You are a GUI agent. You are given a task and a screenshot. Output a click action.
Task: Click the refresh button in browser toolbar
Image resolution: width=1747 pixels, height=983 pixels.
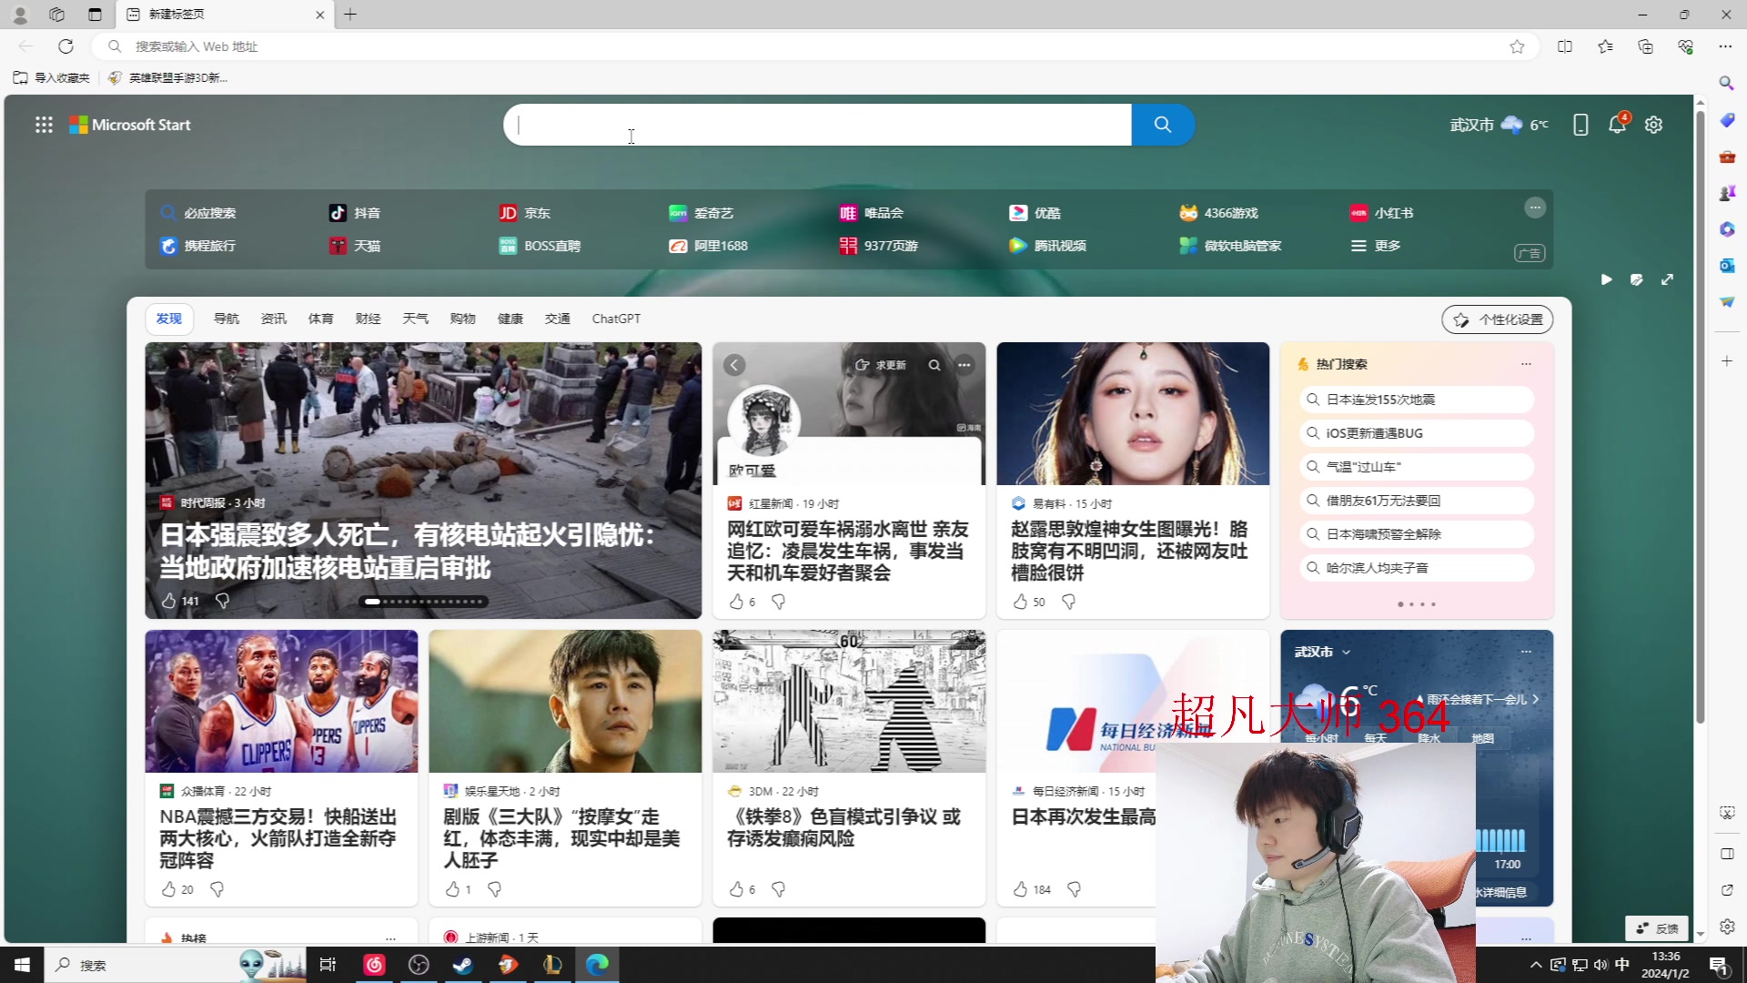coord(66,46)
